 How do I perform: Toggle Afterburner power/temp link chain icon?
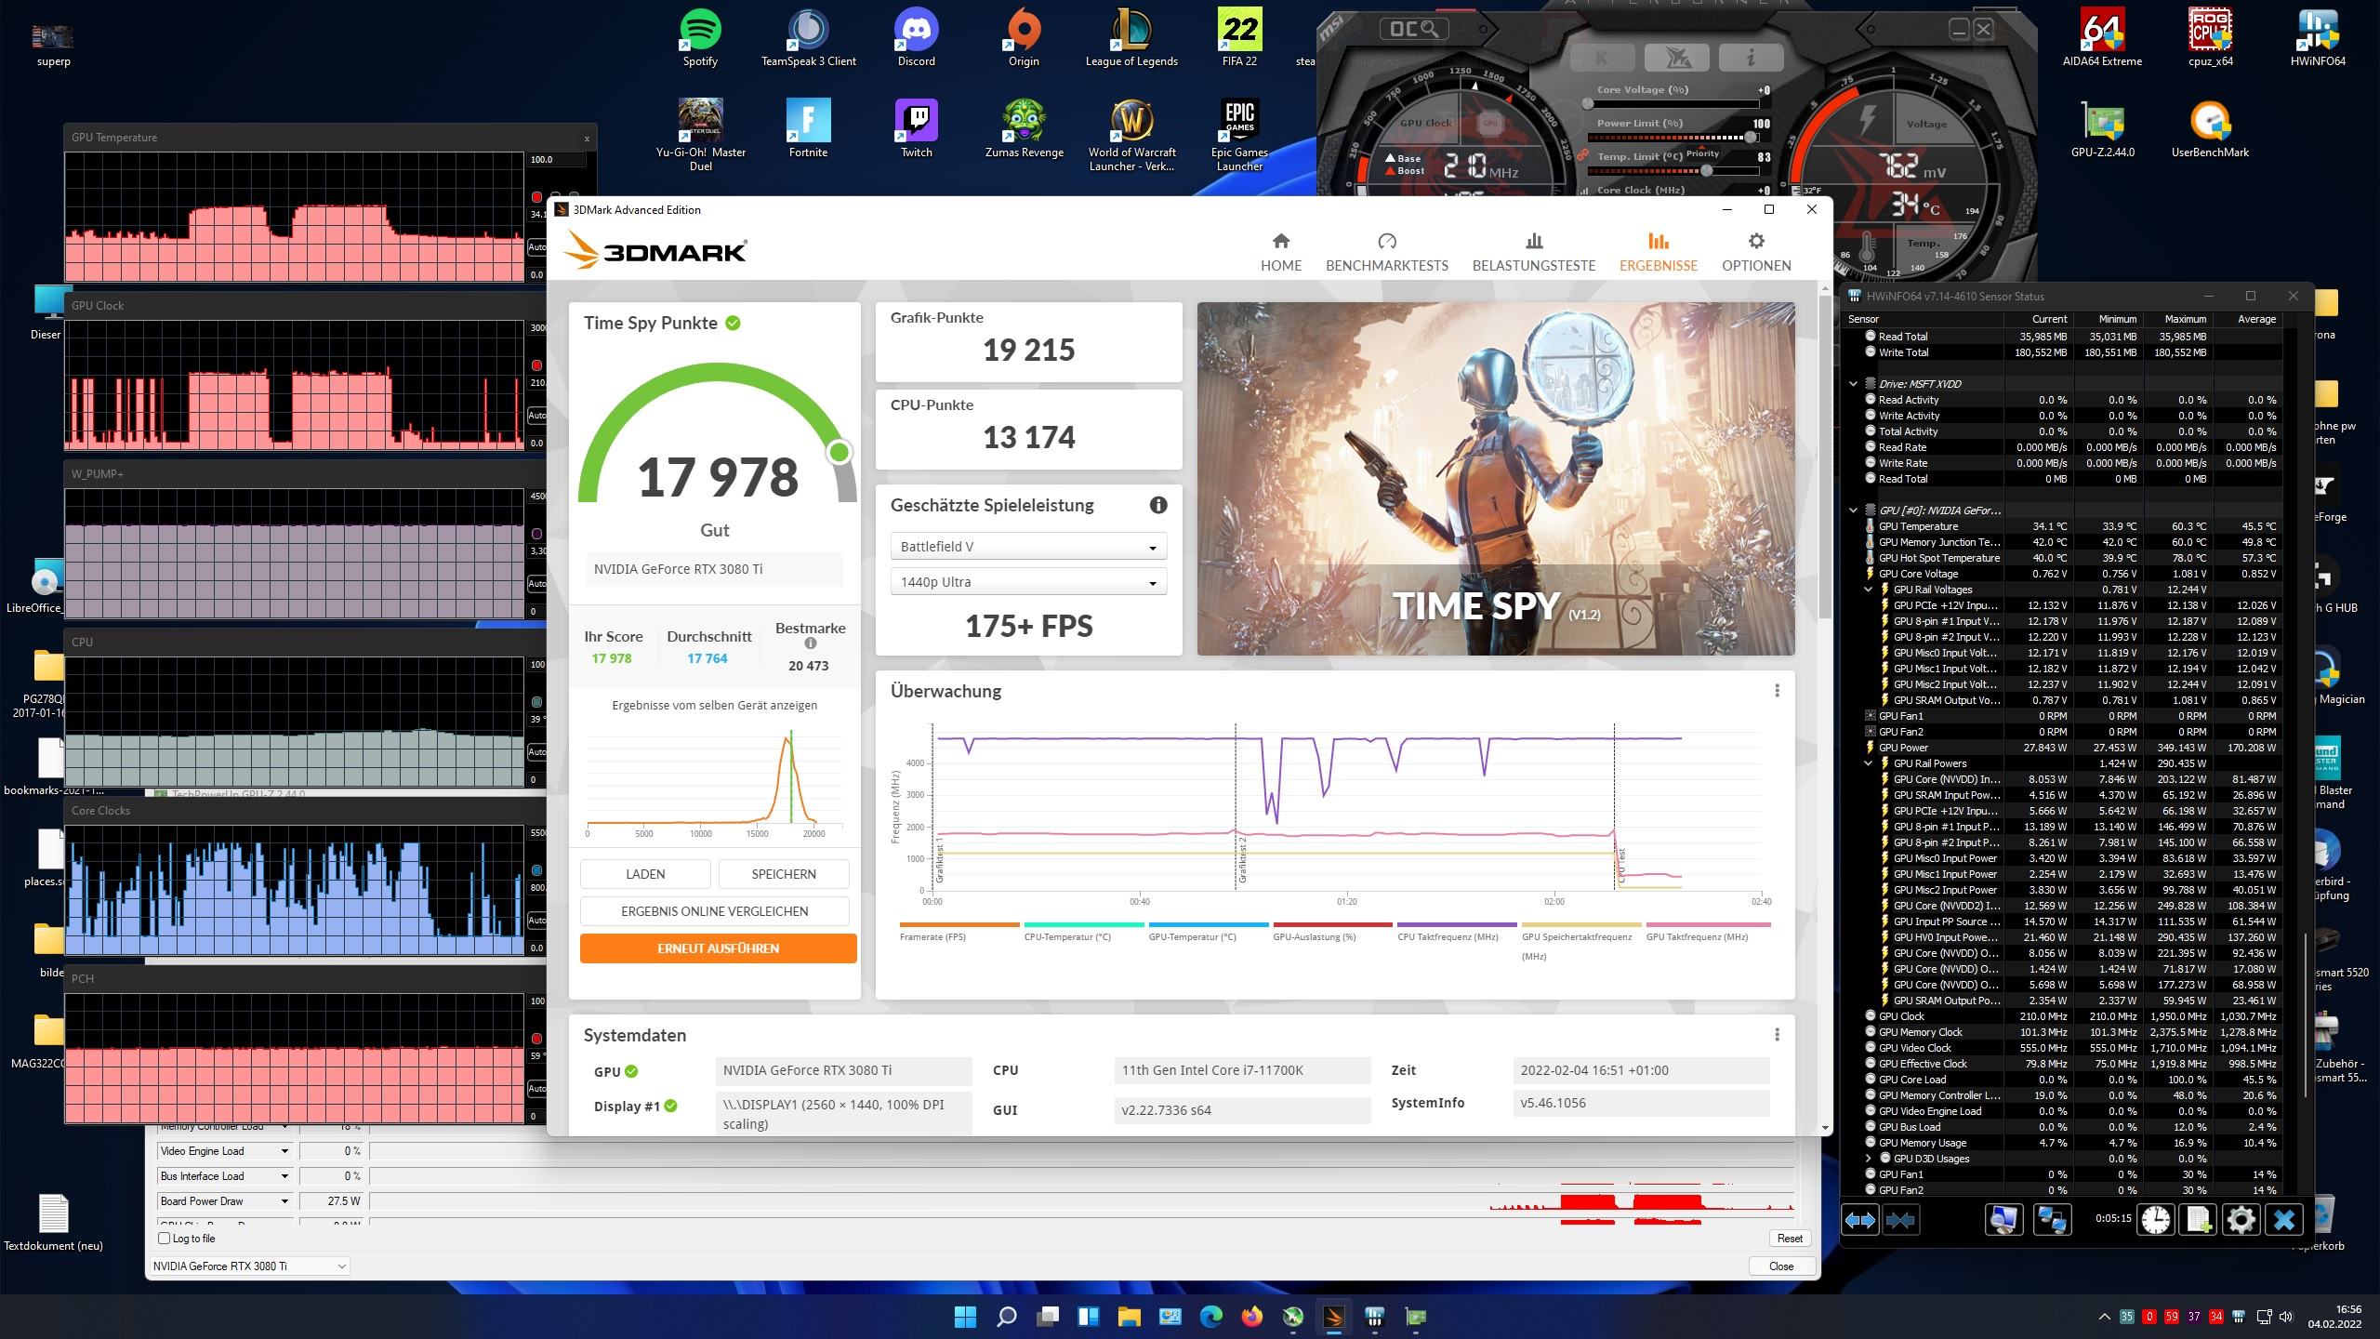1581,155
